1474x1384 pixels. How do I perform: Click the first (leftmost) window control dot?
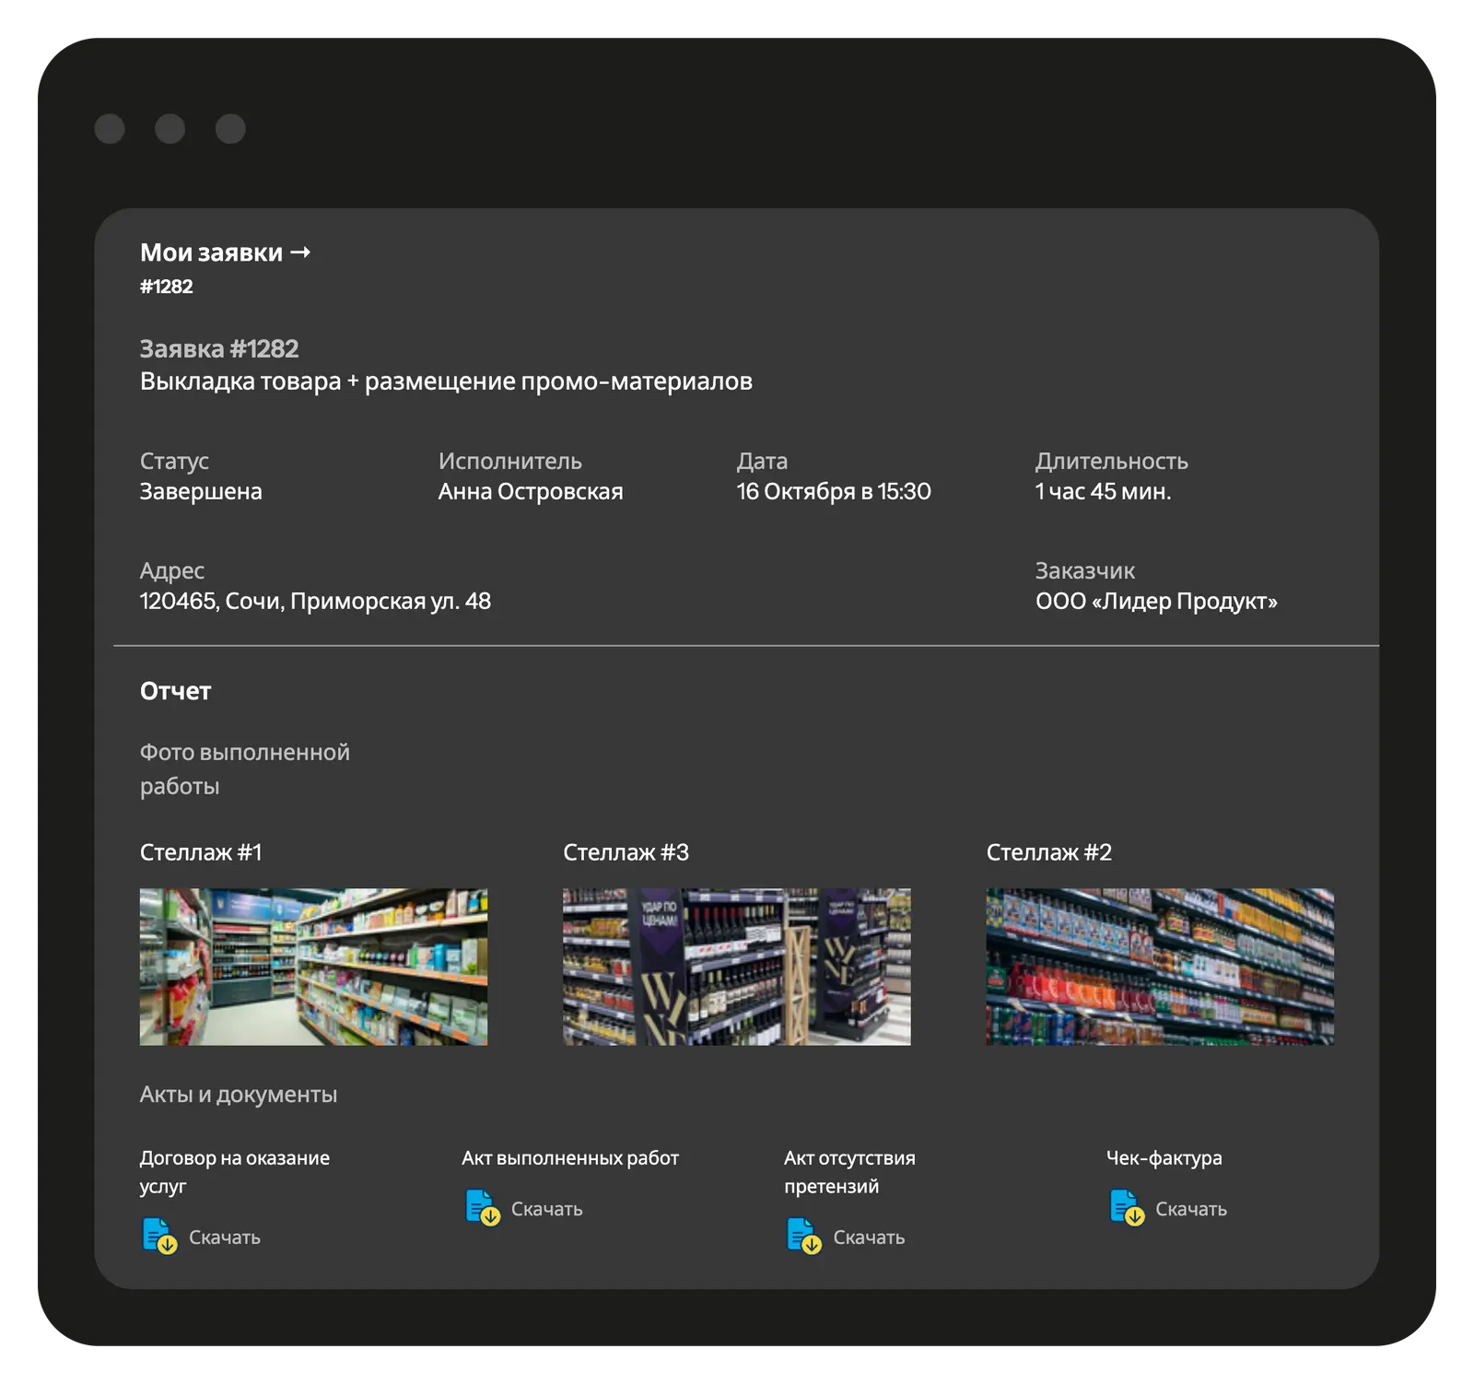coord(110,129)
